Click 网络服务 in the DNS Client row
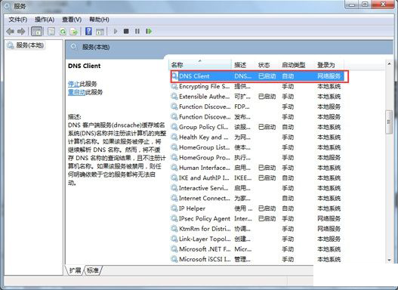398x290 pixels. 329,76
